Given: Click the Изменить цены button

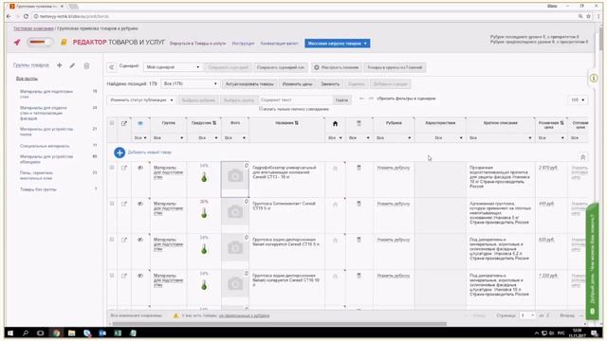Looking at the screenshot, I should click(x=297, y=84).
